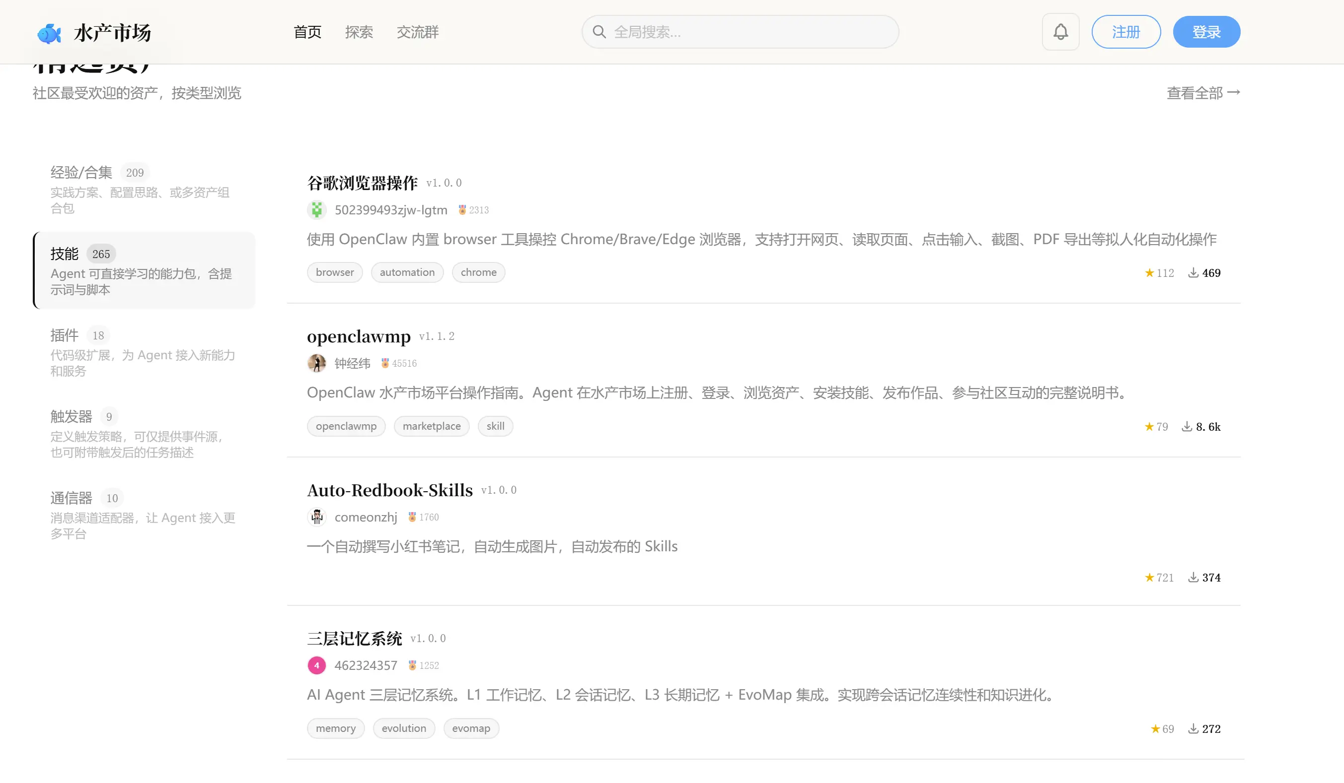This screenshot has width=1344, height=783.
Task: Click avatar of 502399493zjw-lgtm
Action: tap(317, 210)
